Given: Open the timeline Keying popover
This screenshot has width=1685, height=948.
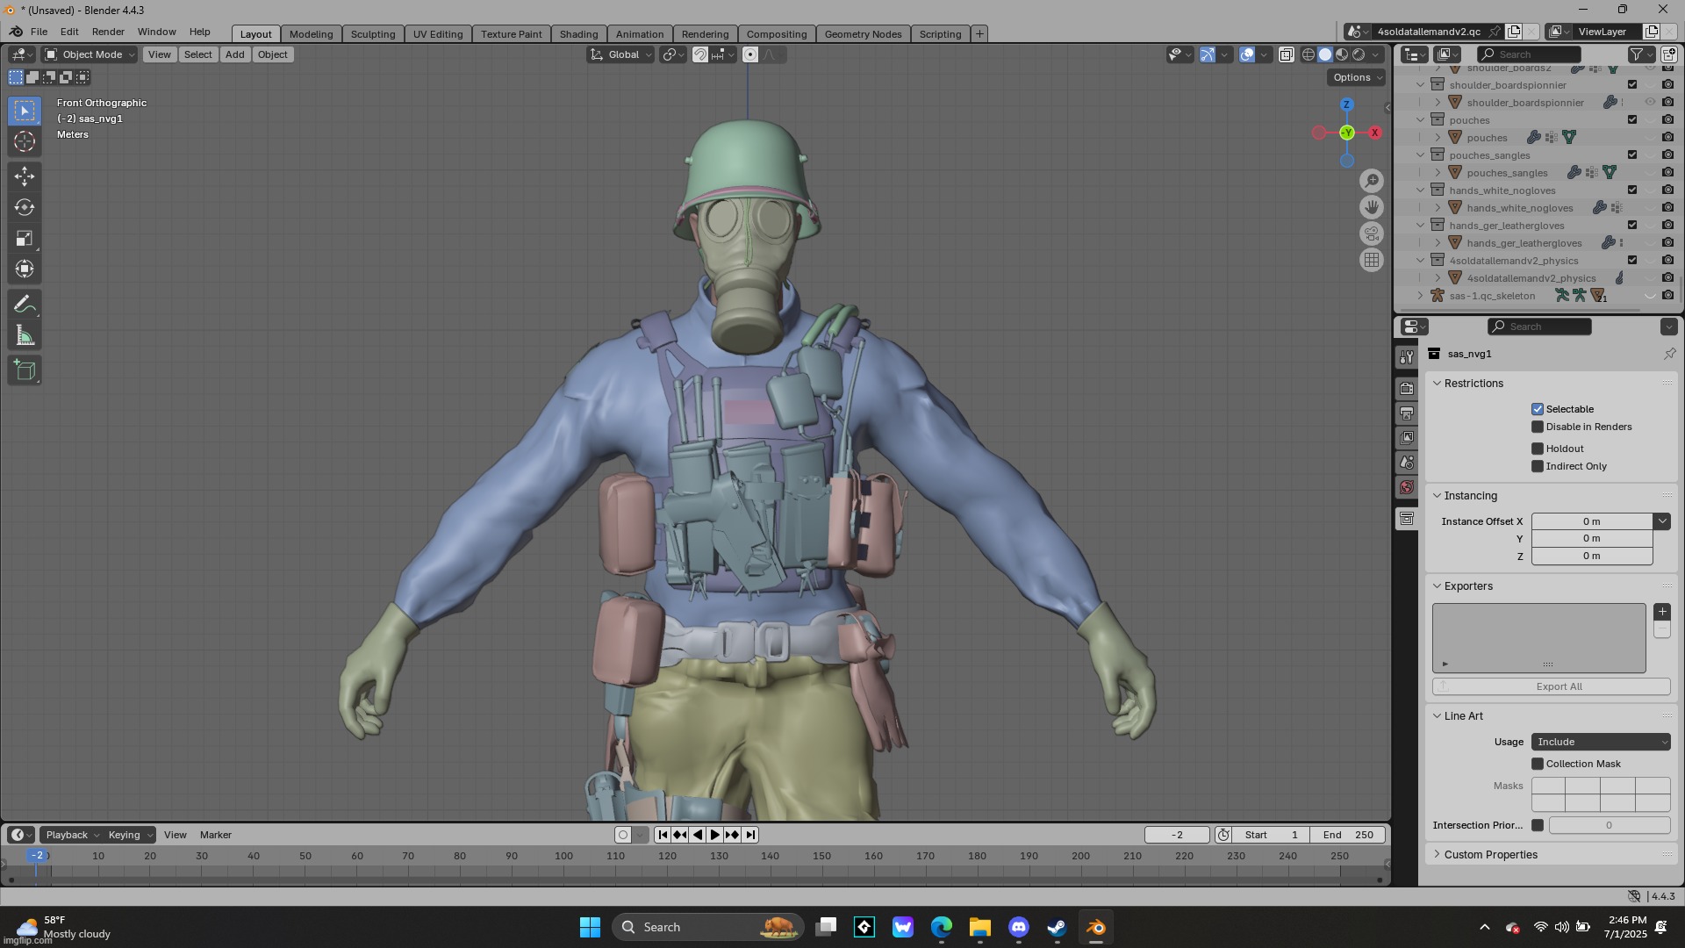Looking at the screenshot, I should point(130,835).
